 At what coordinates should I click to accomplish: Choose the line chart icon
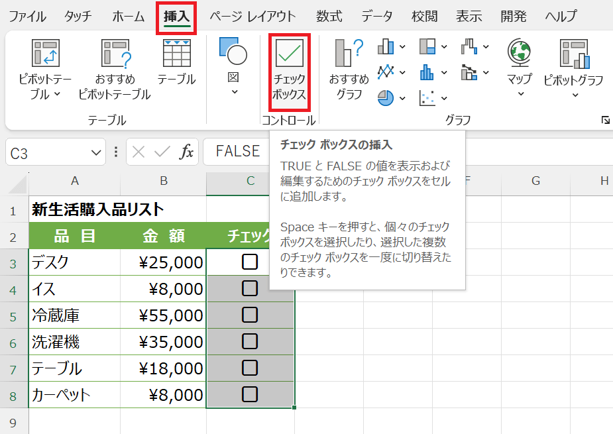point(386,72)
